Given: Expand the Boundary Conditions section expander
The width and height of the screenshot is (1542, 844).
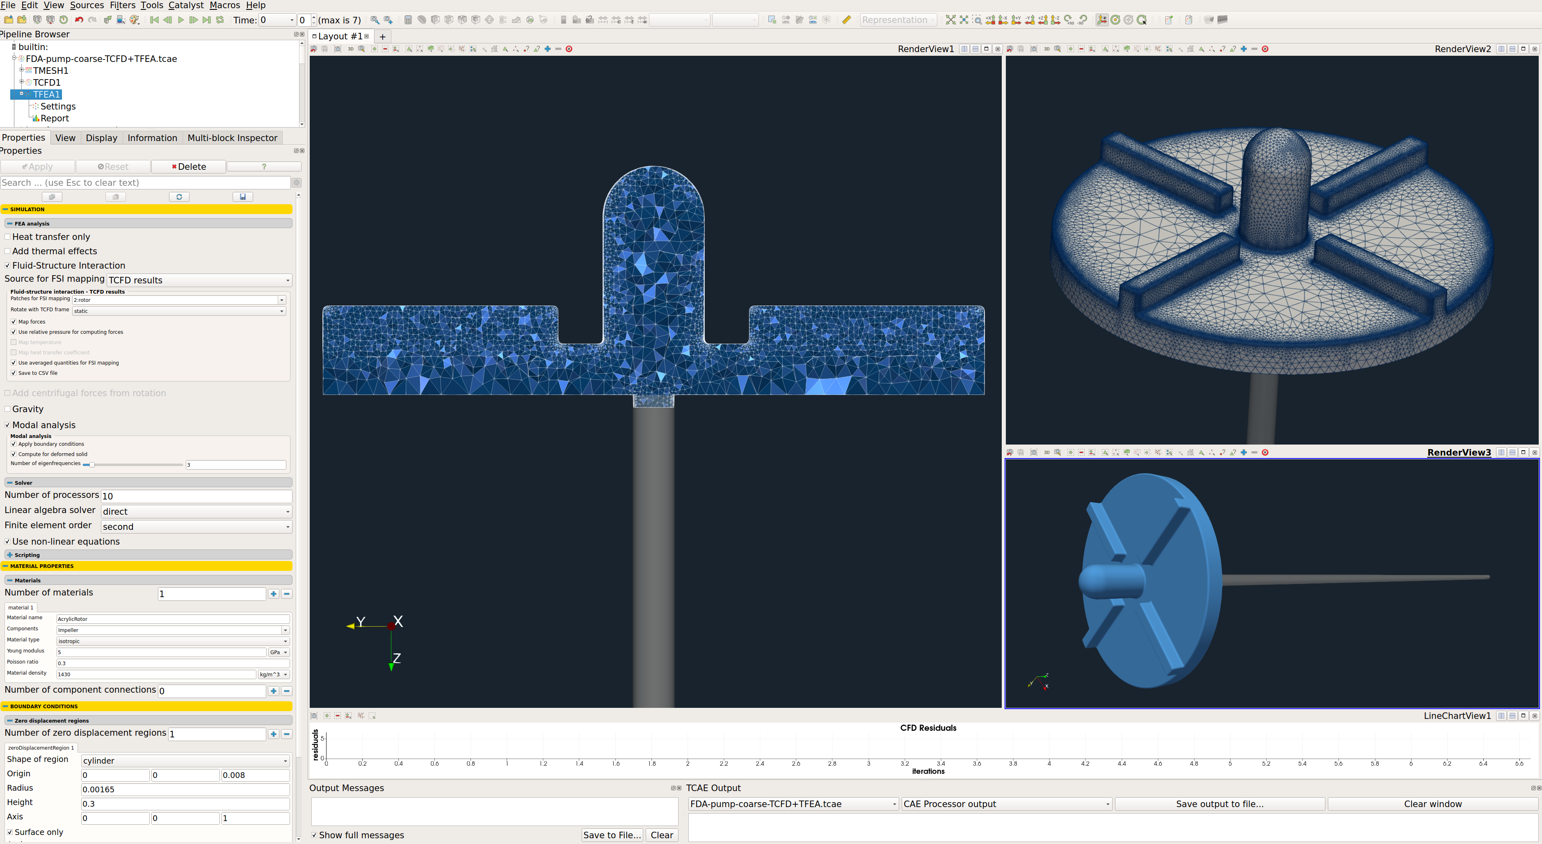Looking at the screenshot, I should pos(7,706).
